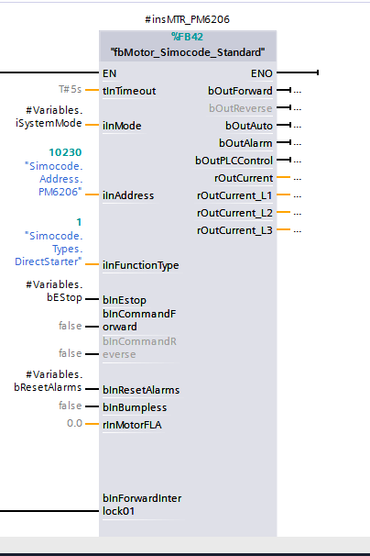370x556 pixels.
Task: Select the Simocode.Types.DirectStarter operand
Action: click(49, 249)
